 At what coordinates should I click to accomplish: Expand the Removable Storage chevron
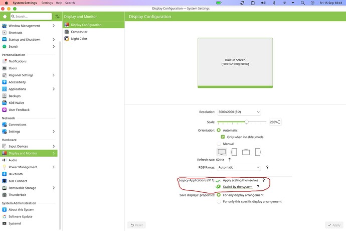(54, 188)
